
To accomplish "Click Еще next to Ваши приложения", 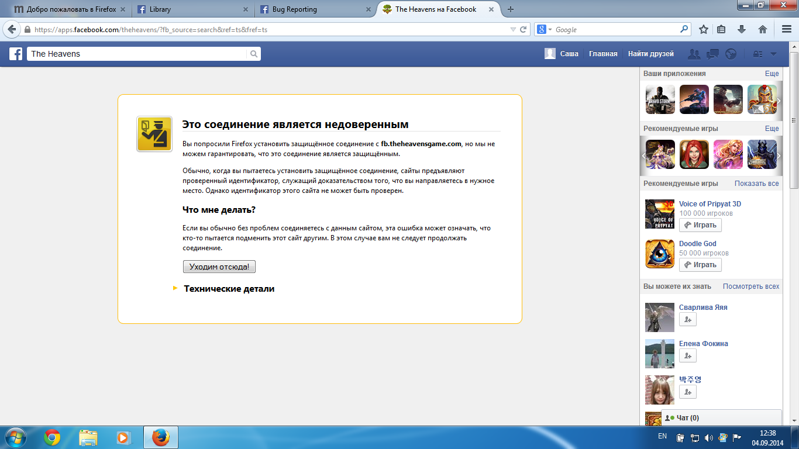I will 772,74.
